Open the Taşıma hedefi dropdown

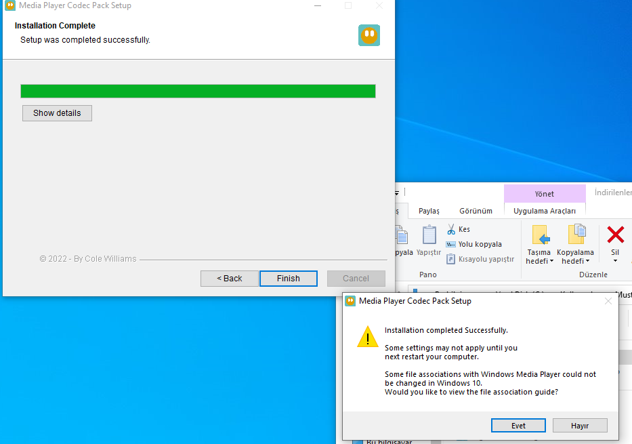coord(539,256)
